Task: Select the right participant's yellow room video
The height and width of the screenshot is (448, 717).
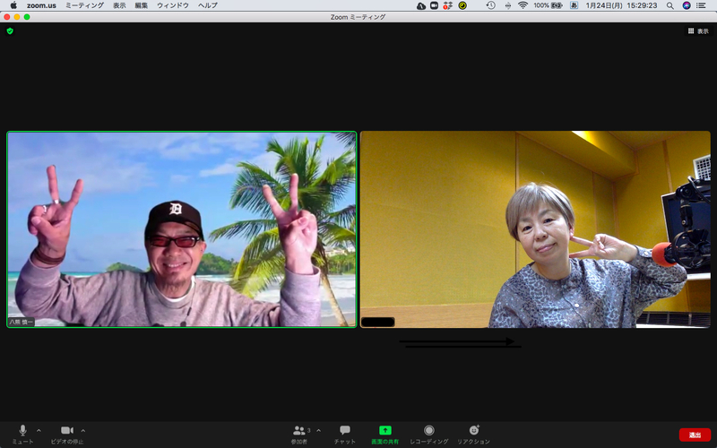Action: tap(535, 229)
